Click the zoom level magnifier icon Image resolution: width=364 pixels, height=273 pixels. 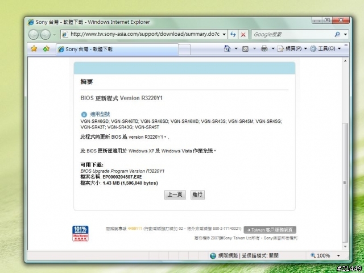pos(313,255)
